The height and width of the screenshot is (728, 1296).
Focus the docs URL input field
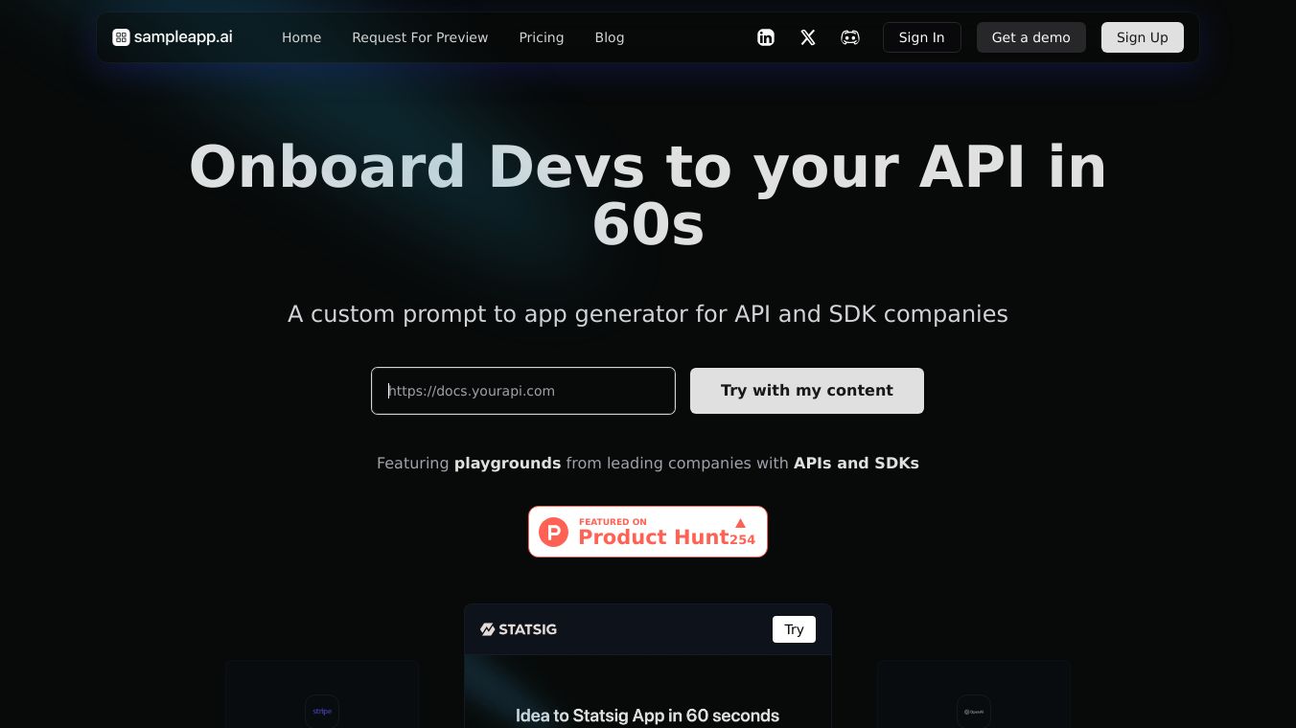coord(523,391)
